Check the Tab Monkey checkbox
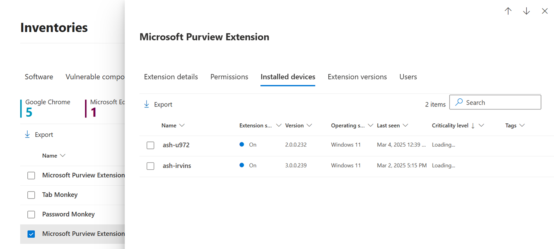Screen dimensions: 554x249 (31, 195)
